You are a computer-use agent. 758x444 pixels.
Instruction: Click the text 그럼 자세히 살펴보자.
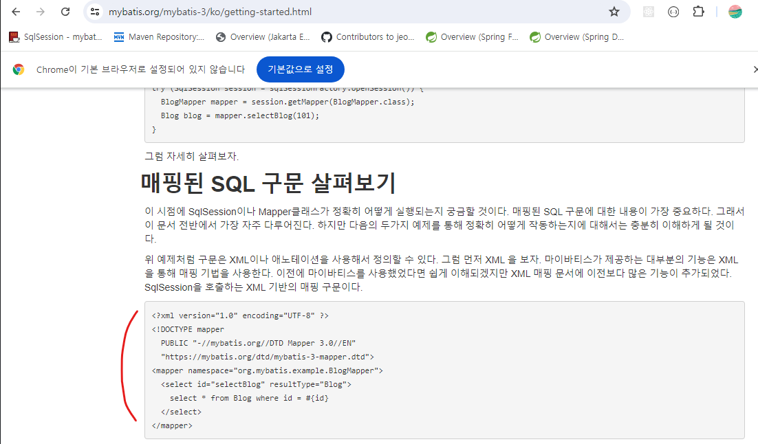pos(192,156)
